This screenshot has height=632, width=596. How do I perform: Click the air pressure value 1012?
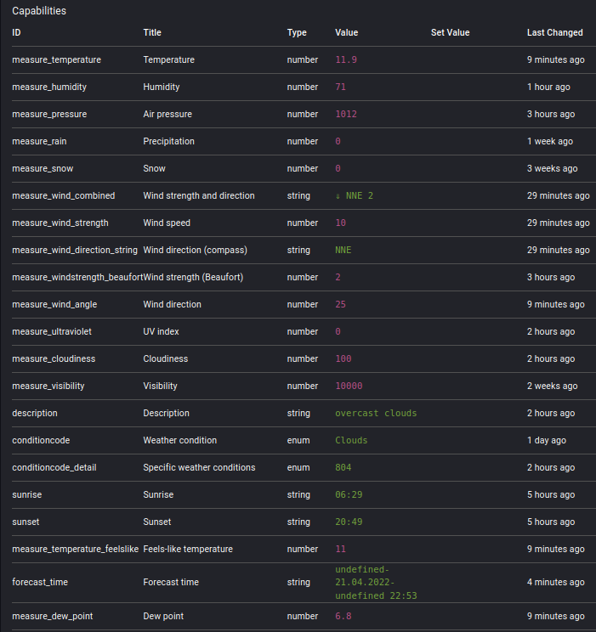click(x=346, y=114)
